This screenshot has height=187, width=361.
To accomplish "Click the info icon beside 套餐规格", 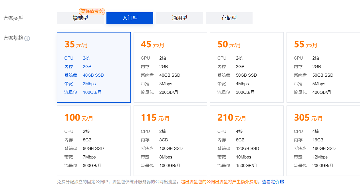I will [x=27, y=38].
